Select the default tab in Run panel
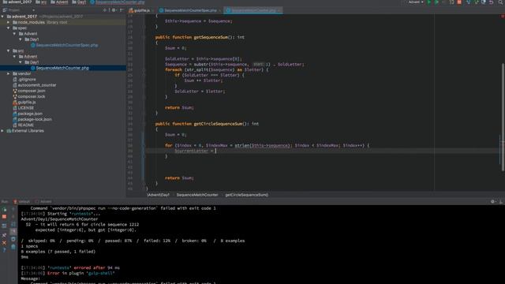This screenshot has width=505, height=284. point(21,202)
